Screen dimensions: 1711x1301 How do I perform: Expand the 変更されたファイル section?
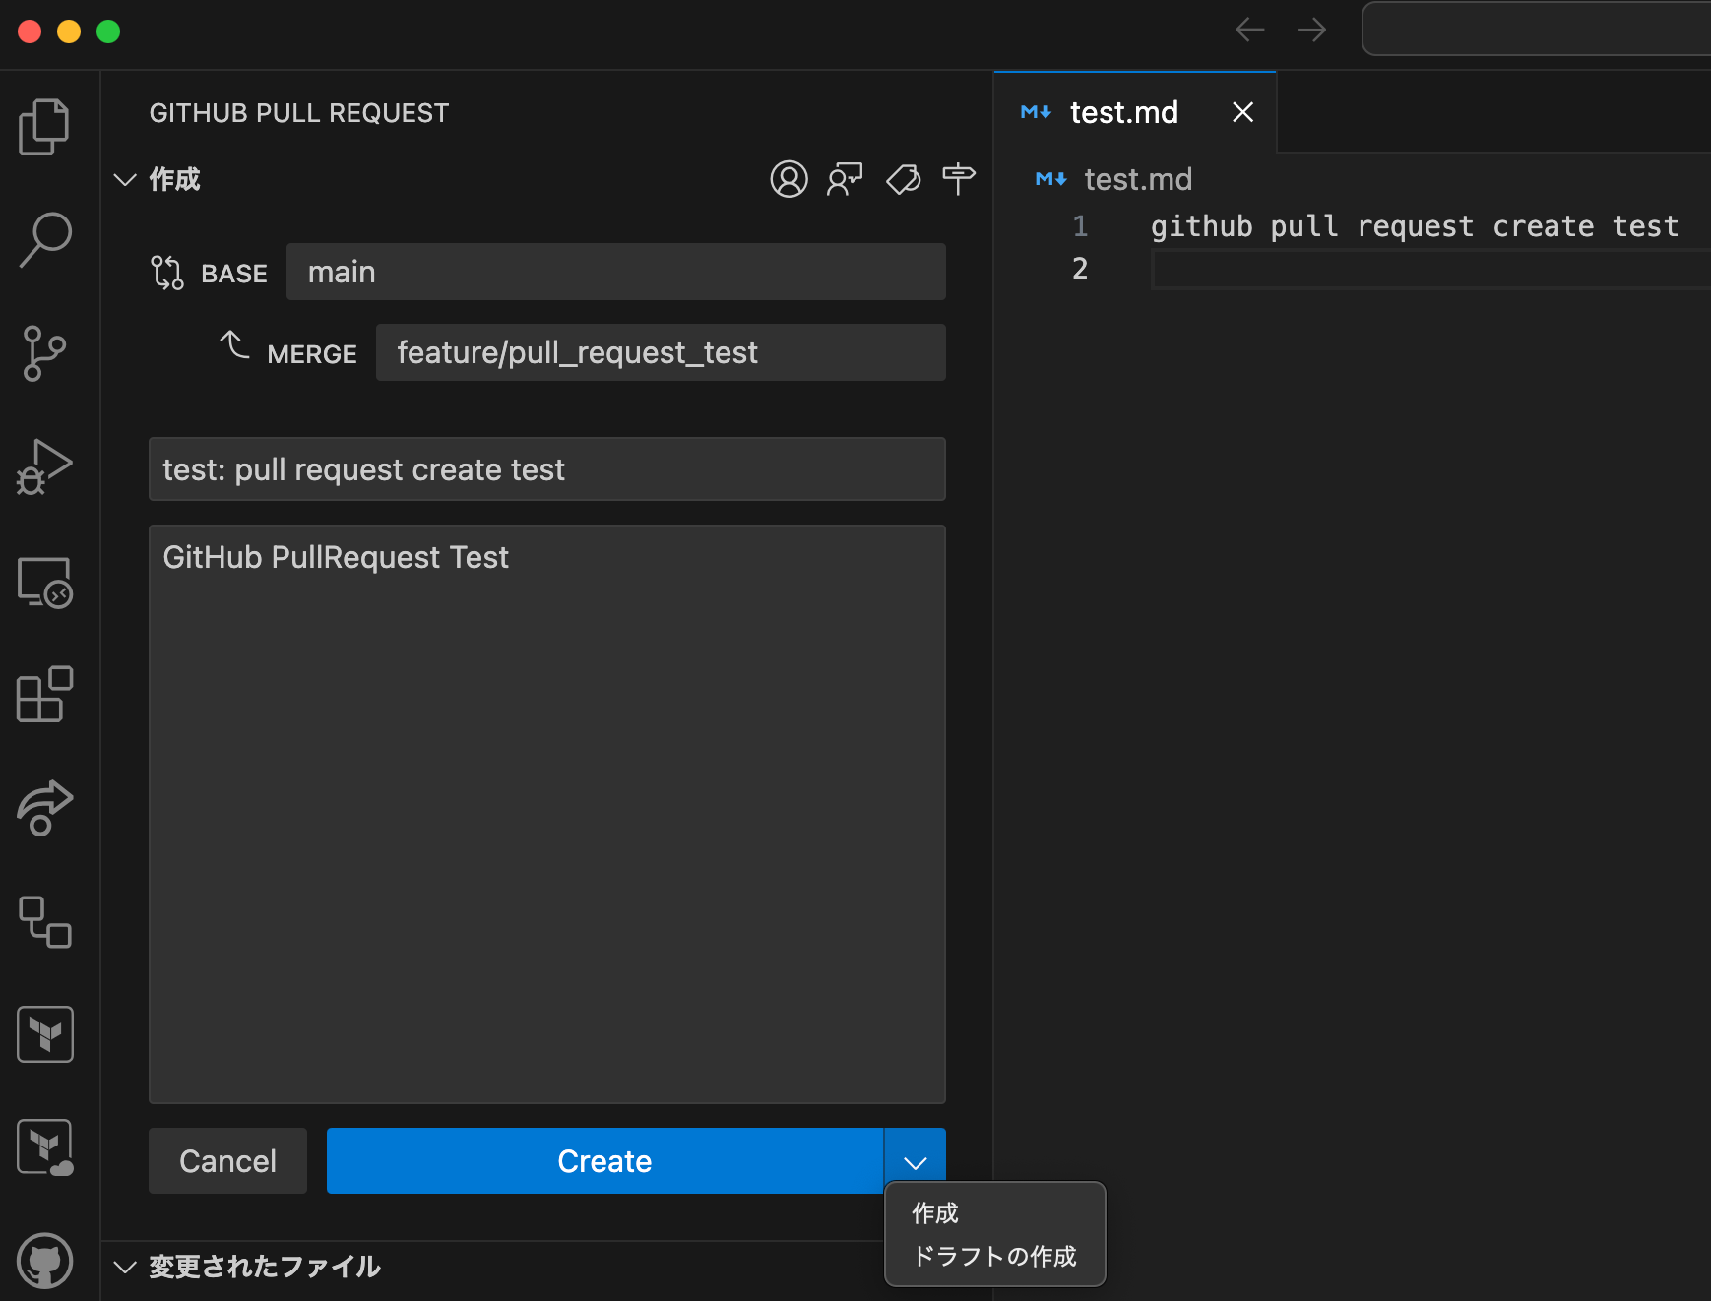click(125, 1269)
